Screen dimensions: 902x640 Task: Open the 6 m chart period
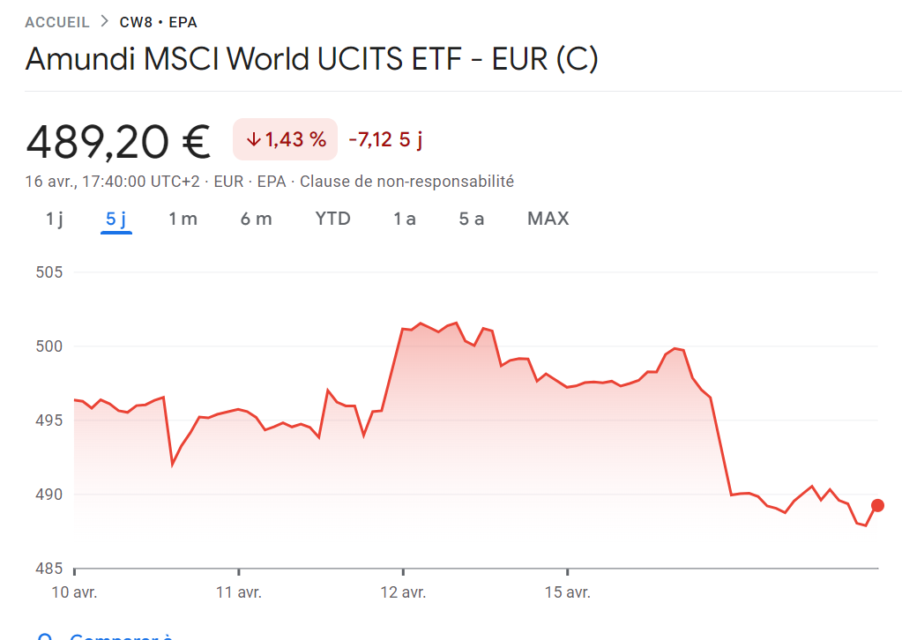pos(256,219)
